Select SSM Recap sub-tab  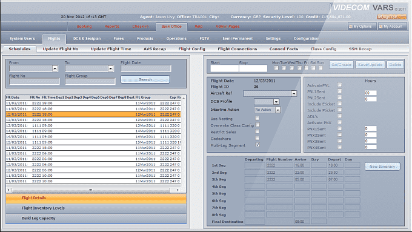pos(360,49)
